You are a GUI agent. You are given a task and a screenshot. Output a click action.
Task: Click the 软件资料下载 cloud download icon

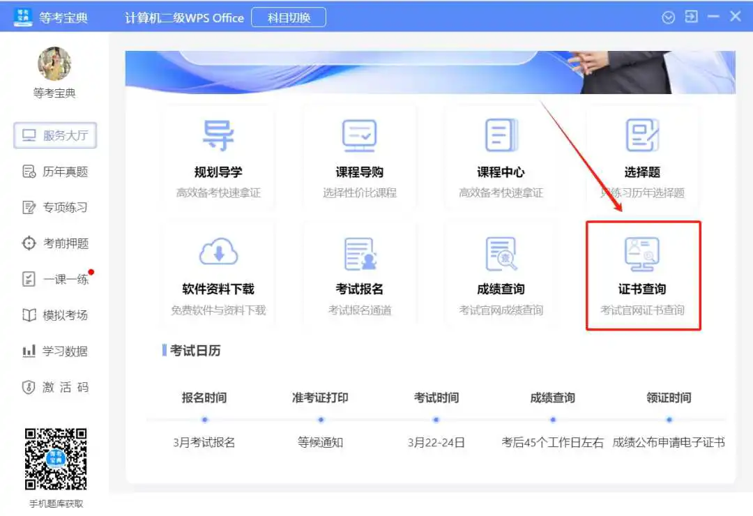point(218,253)
